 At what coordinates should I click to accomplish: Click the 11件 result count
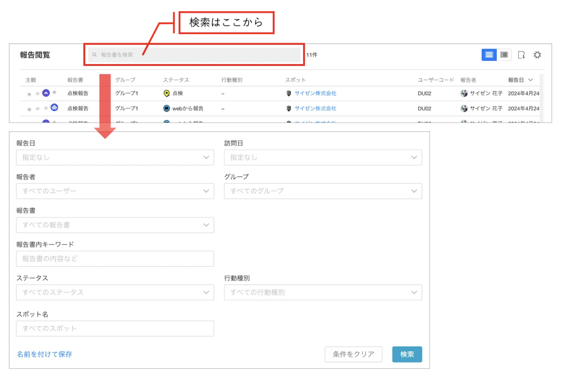tap(311, 55)
